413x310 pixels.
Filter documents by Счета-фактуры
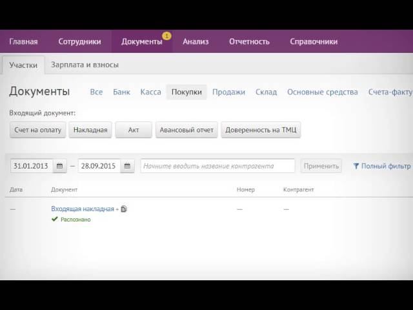[390, 92]
